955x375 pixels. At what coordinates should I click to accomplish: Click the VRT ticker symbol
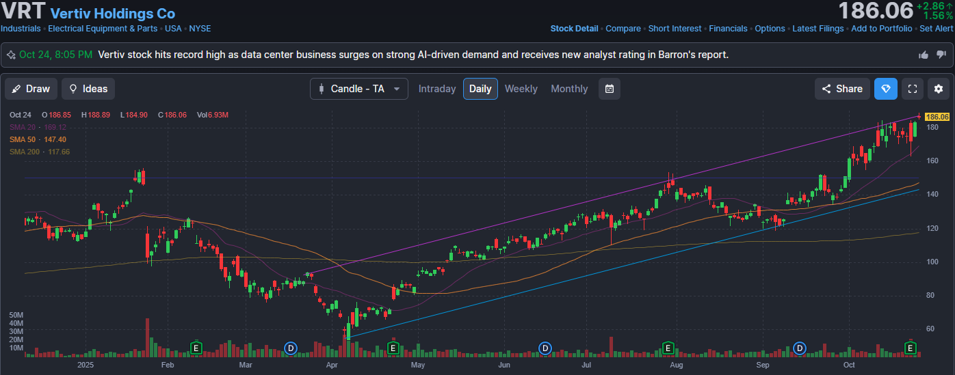pyautogui.click(x=23, y=12)
